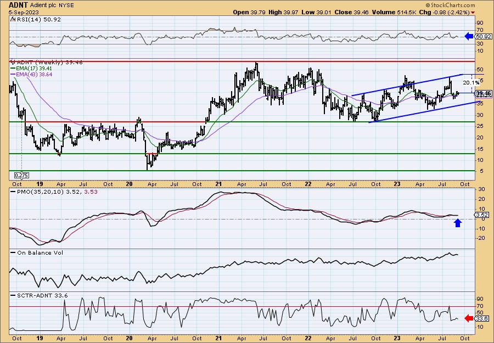494x343 pixels.
Task: Click the 25 level on the price axis
Action: [x=480, y=126]
